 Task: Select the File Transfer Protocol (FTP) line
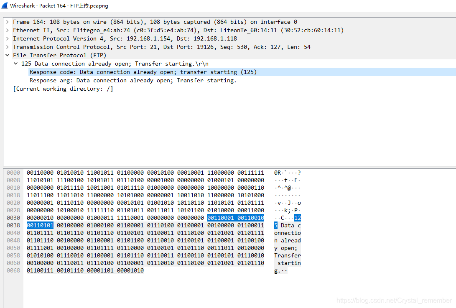[x=60, y=55]
